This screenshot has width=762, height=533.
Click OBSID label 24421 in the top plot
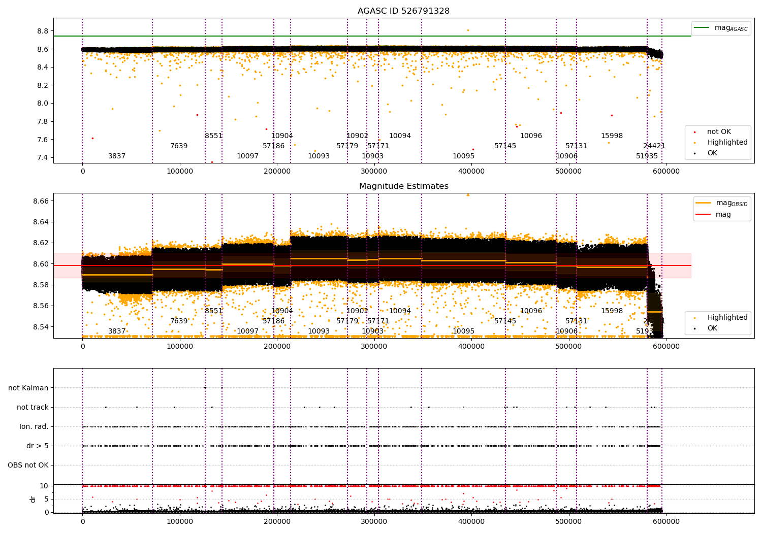click(654, 146)
